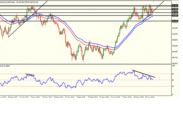Click the 94.569 price level label
183x137 pixels.
[x=175, y=9]
